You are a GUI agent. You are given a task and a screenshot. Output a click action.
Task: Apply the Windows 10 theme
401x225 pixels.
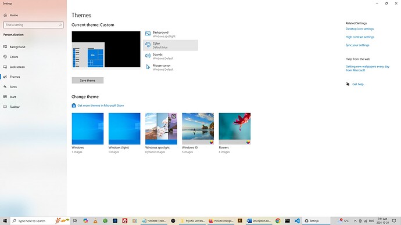coord(198,129)
